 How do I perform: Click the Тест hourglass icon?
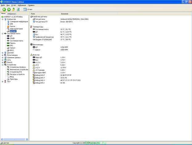click(x=5, y=81)
